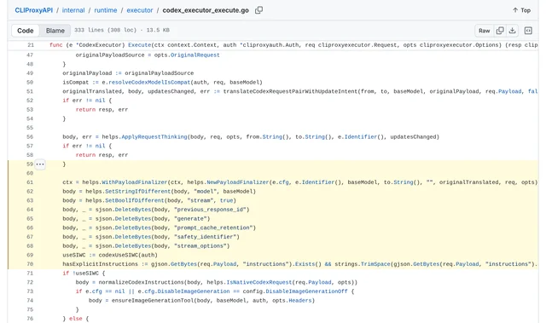Copy raw file contents icon
Image resolution: width=546 pixels, height=323 pixels.
tap(500, 31)
